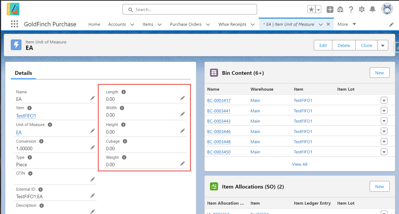Open row actions for BC-0003417
This screenshot has height=214, width=399.
coord(384,101)
